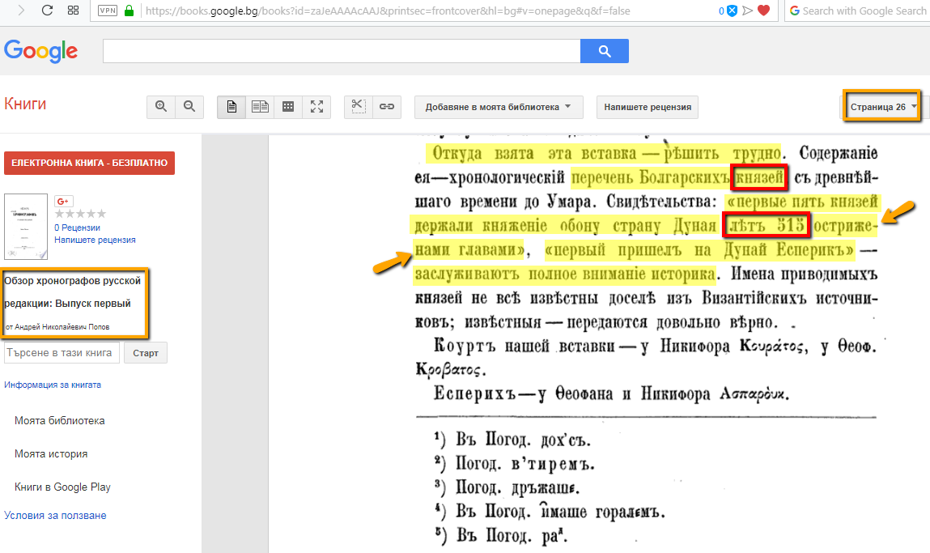Show thumbnail grid view of pages

pyautogui.click(x=288, y=107)
